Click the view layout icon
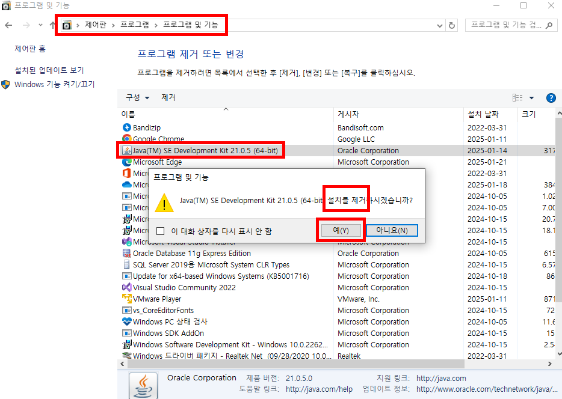 click(517, 98)
